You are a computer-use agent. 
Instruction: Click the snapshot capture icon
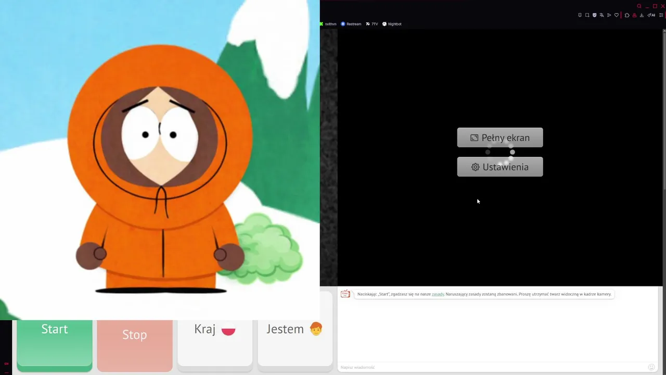click(x=587, y=15)
